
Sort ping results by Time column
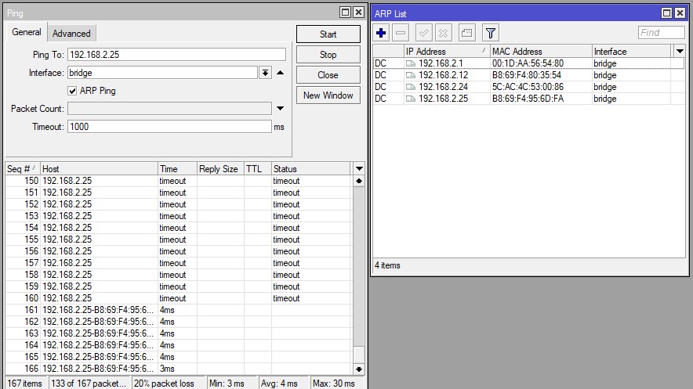point(177,169)
